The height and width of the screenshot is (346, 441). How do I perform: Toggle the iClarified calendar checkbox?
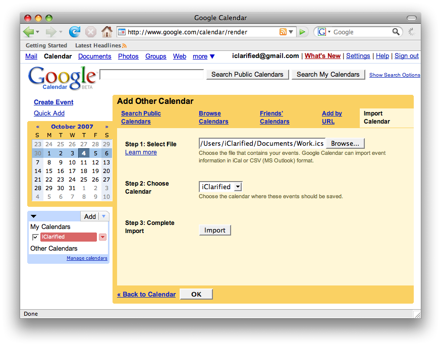click(x=35, y=237)
